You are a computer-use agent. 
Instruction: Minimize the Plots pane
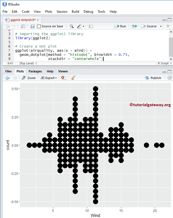tap(164, 72)
